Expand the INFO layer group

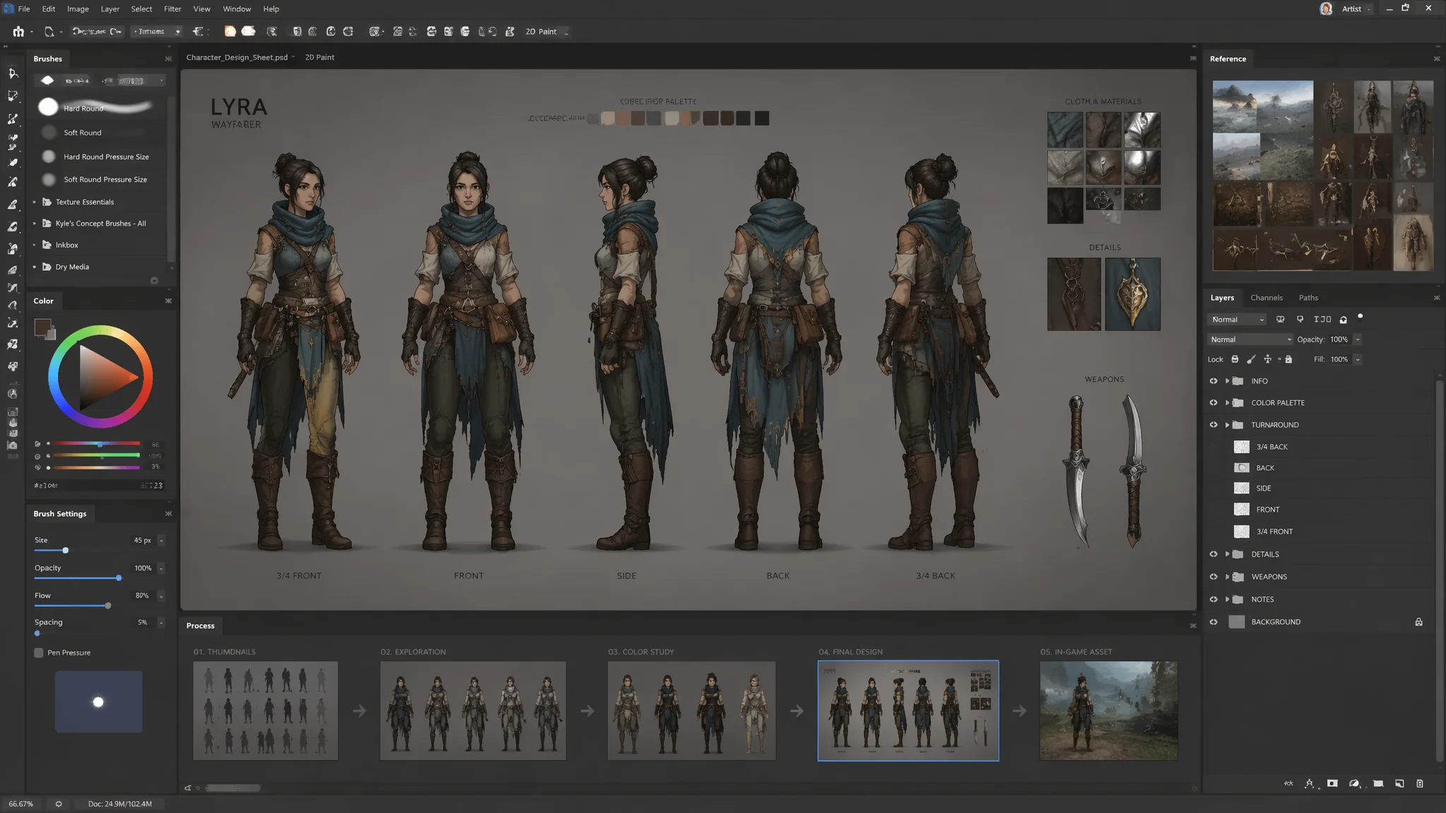tap(1227, 381)
